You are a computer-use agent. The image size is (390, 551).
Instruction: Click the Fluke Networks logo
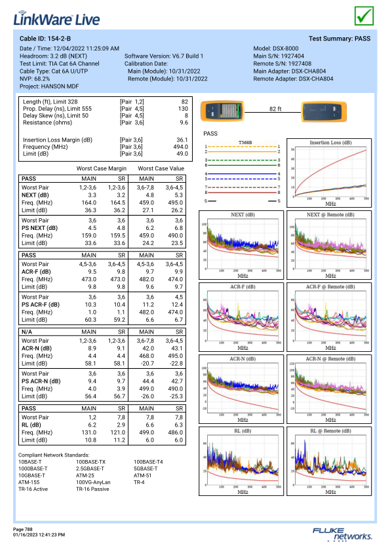(x=342, y=534)
